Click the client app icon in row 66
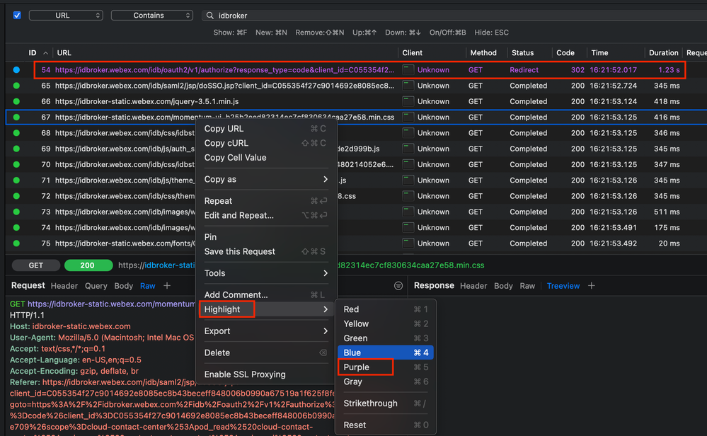This screenshot has height=436, width=707. (x=408, y=101)
